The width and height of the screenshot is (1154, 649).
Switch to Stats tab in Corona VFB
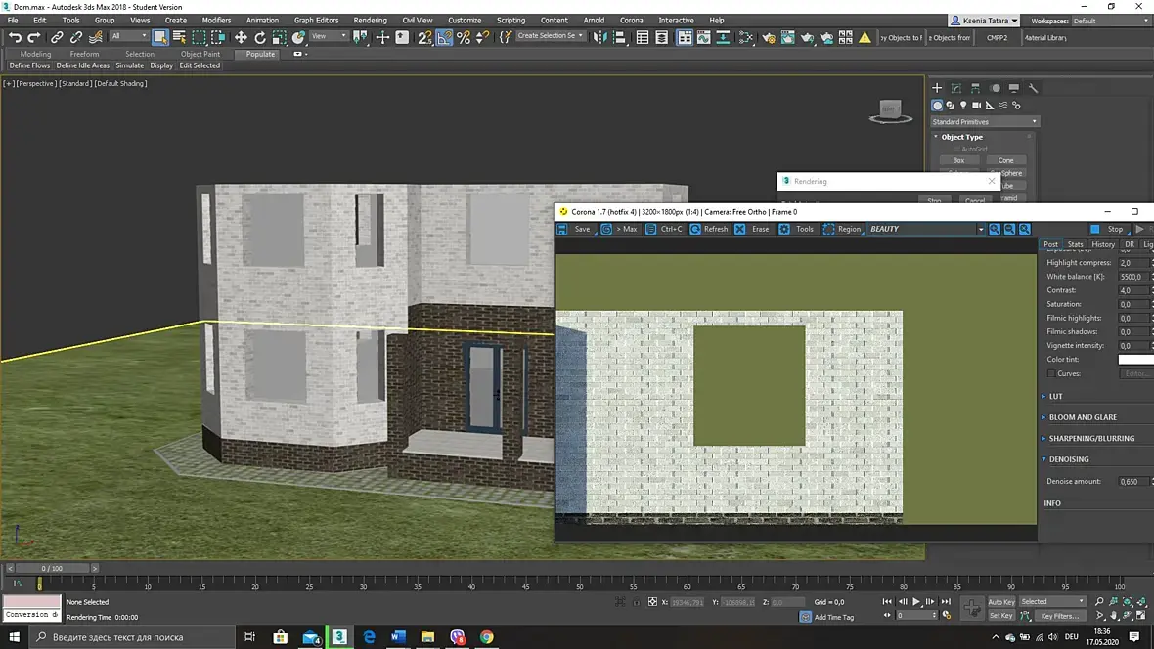[x=1075, y=244]
